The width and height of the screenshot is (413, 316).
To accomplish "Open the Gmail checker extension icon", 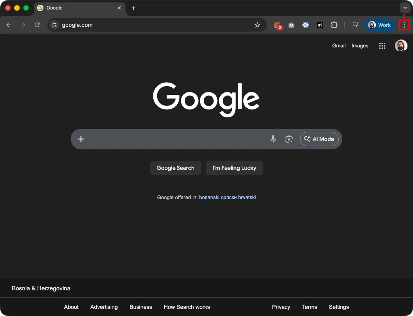I will 278,26.
